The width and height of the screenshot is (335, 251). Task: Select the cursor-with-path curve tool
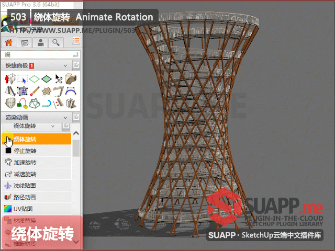[58, 79]
